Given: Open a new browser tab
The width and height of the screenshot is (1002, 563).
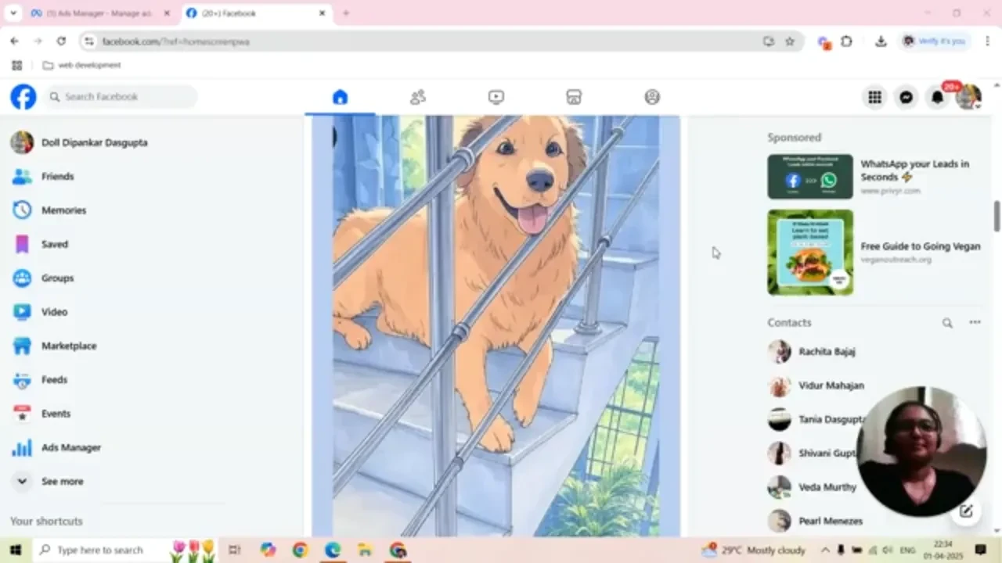Looking at the screenshot, I should click(x=346, y=13).
